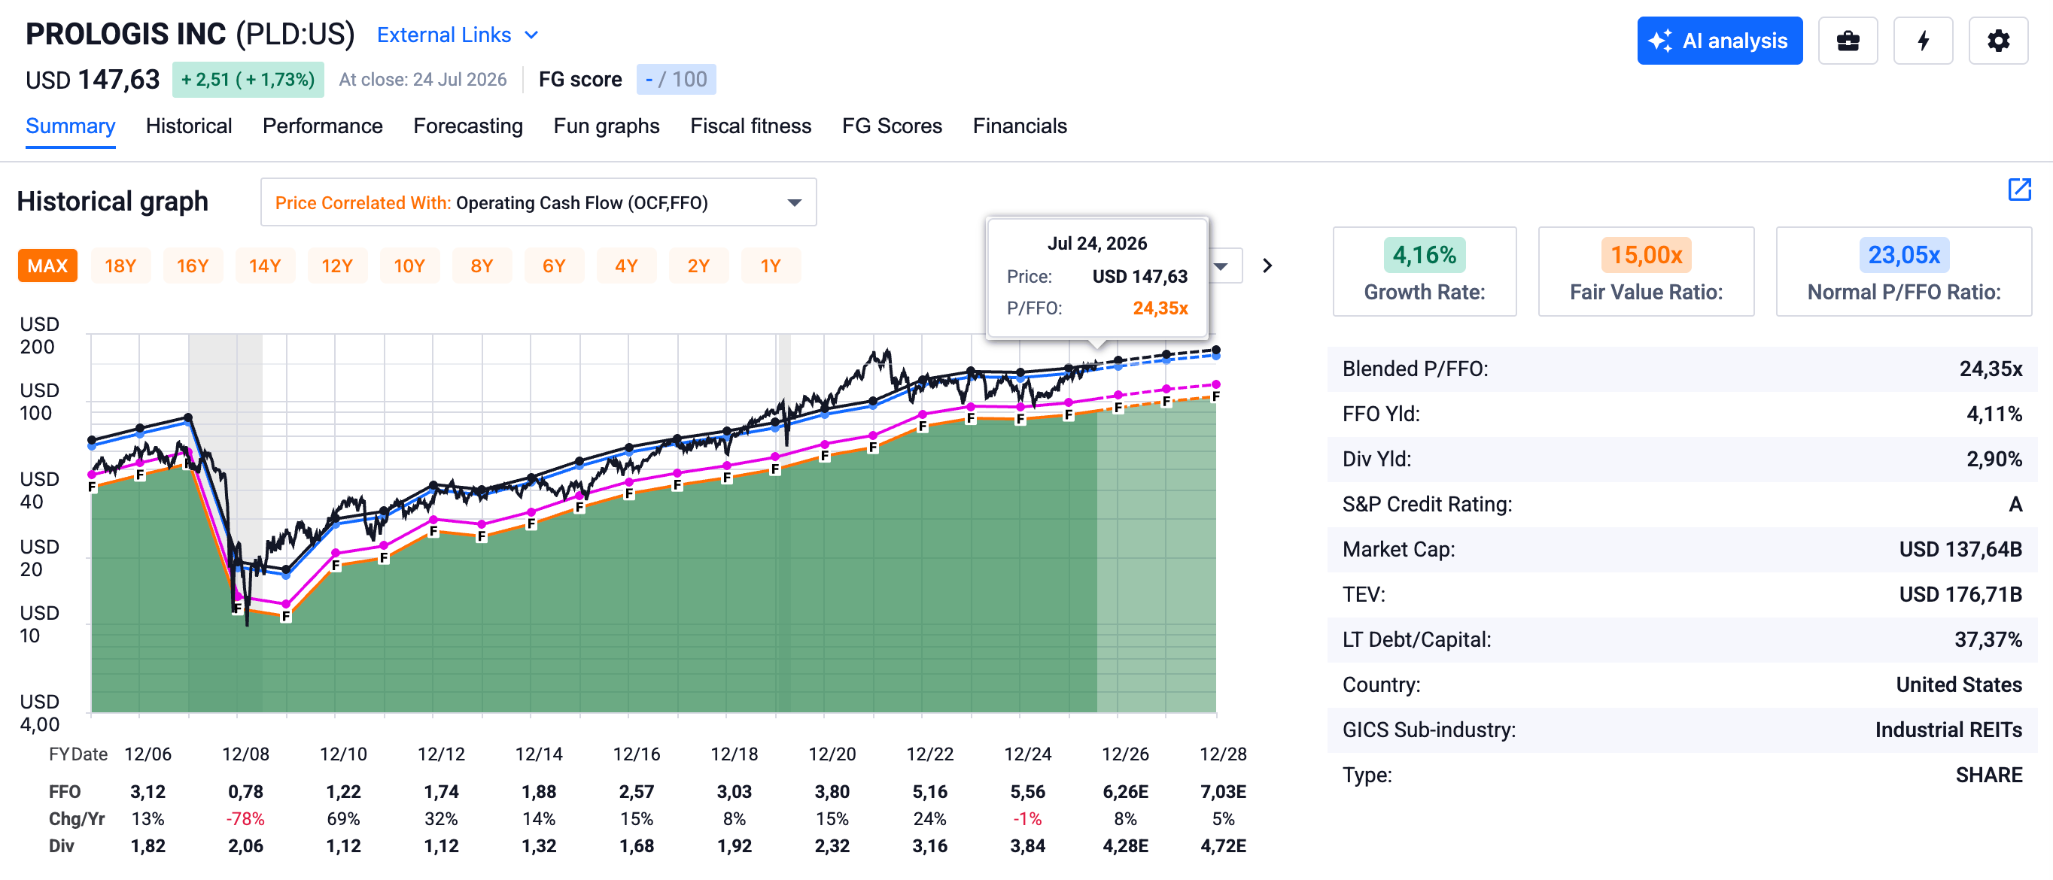Select the 4Y time range
The height and width of the screenshot is (880, 2053).
point(625,266)
